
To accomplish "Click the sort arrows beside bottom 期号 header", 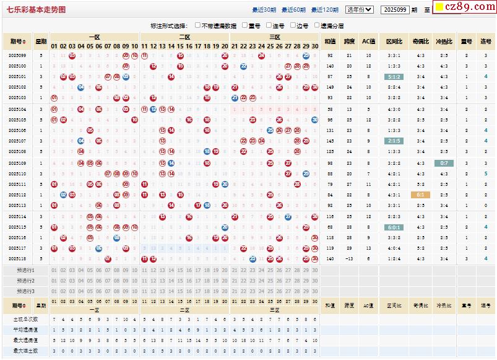I will [25, 305].
